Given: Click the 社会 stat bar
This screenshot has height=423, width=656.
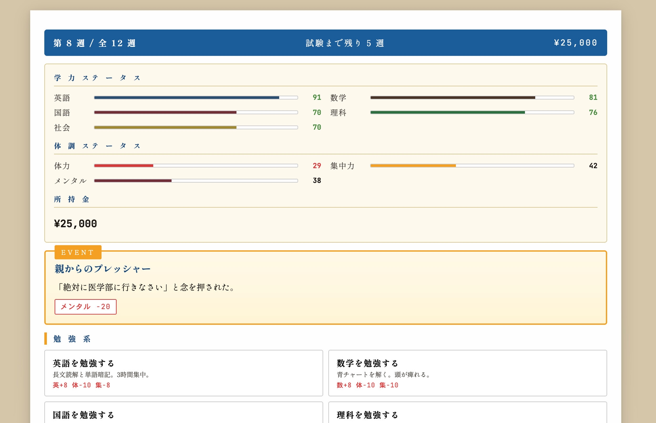Looking at the screenshot, I should pyautogui.click(x=196, y=127).
